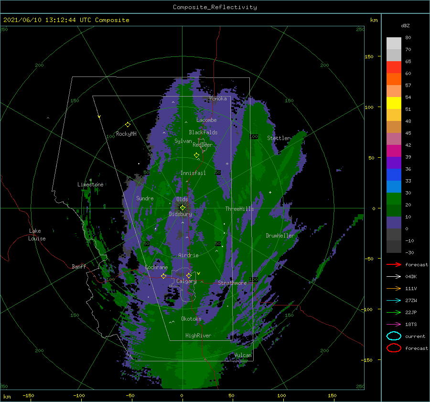
Task: Click the Drumheller label
Action: click(x=280, y=236)
